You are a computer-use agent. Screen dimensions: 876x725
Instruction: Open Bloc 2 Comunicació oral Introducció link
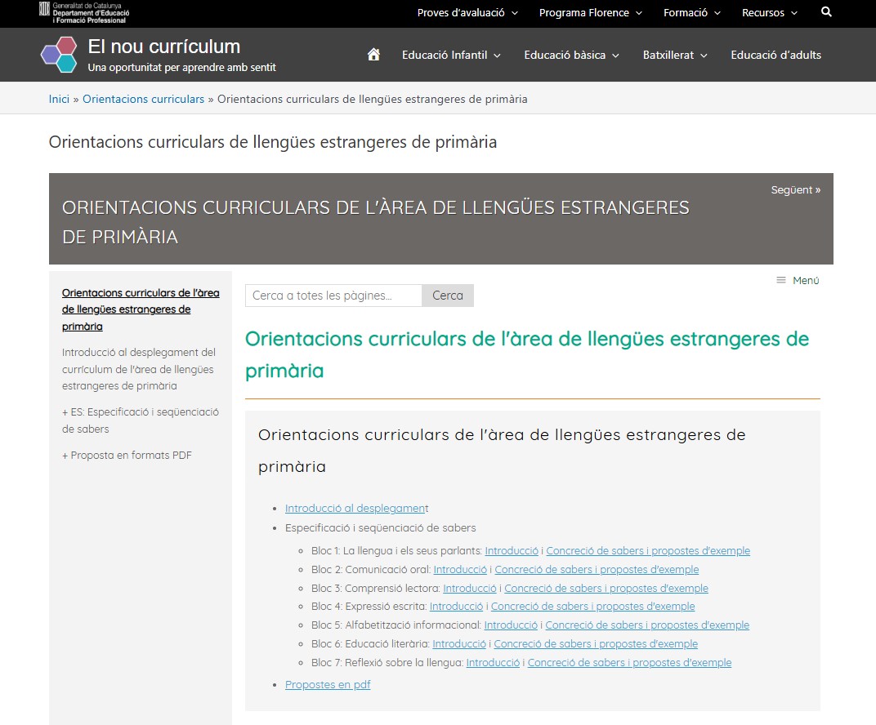[x=460, y=570]
